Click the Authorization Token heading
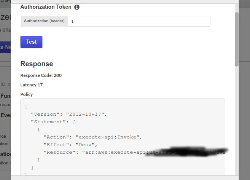Image resolution: width=250 pixels, height=180 pixels. 46,7
